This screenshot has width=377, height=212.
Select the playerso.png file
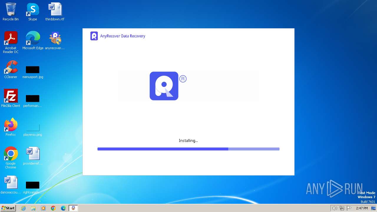tap(33, 130)
